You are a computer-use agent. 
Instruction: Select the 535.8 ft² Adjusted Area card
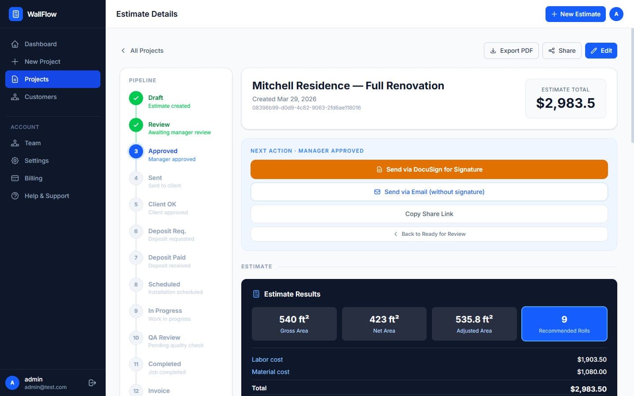pos(474,324)
